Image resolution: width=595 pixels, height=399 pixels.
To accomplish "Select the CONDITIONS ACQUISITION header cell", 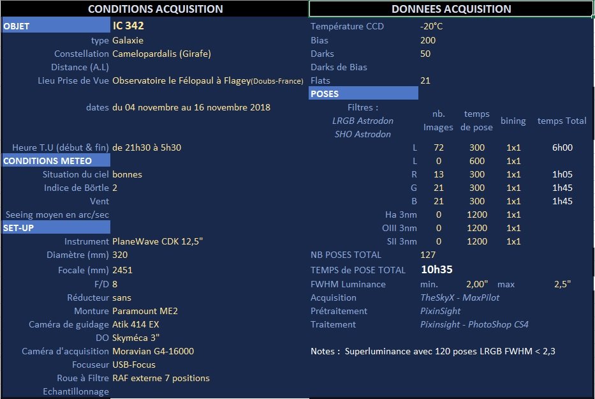I will pyautogui.click(x=155, y=9).
